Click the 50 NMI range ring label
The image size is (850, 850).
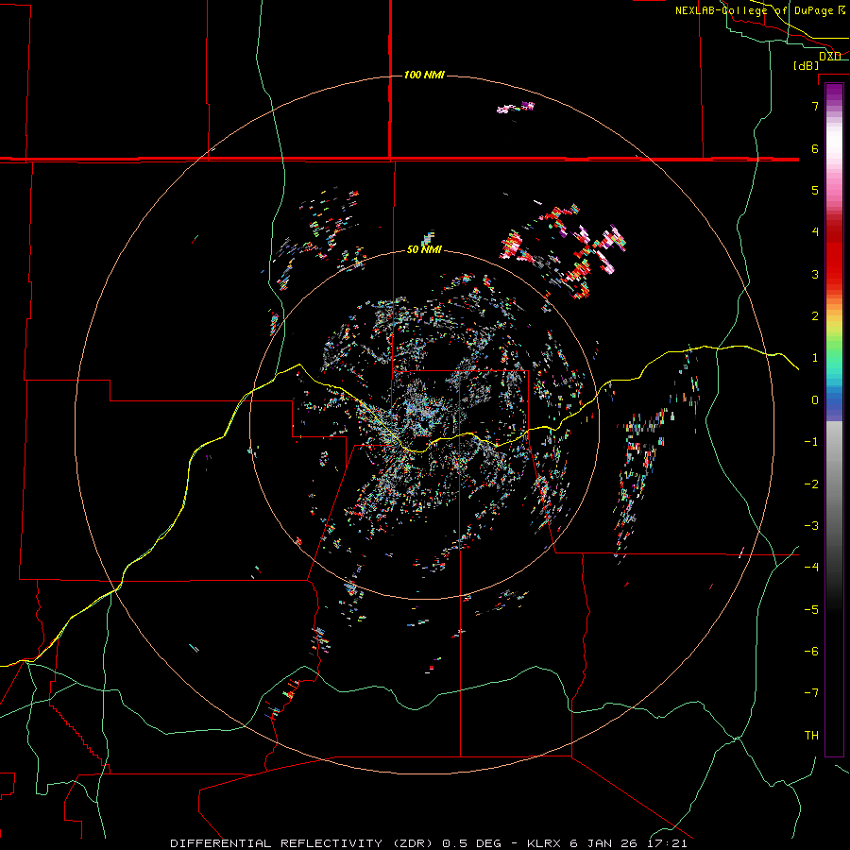pos(424,249)
